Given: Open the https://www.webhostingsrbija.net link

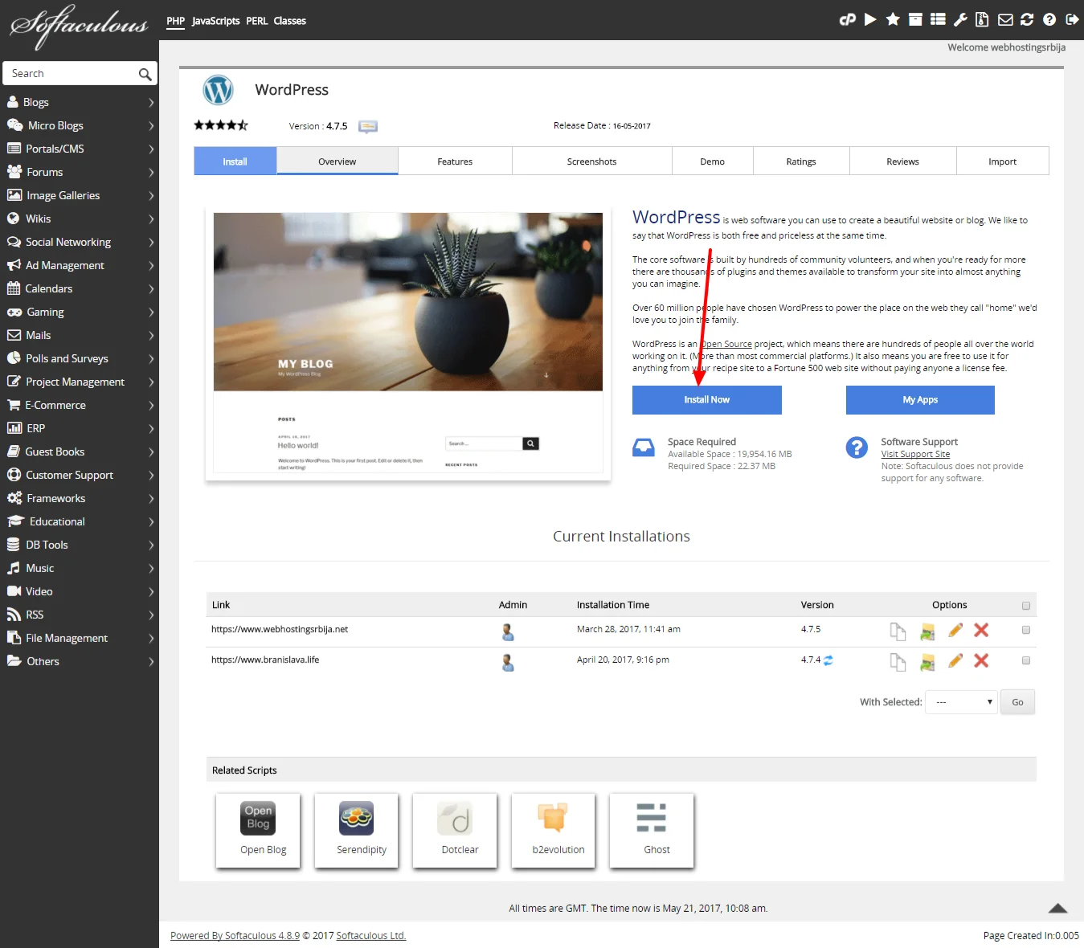Looking at the screenshot, I should coord(280,629).
